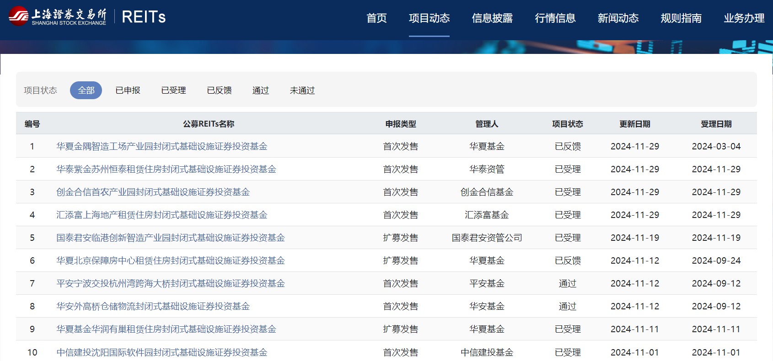Open the 业务办理 navigation item
Viewport: 773px width, 361px height.
(744, 18)
